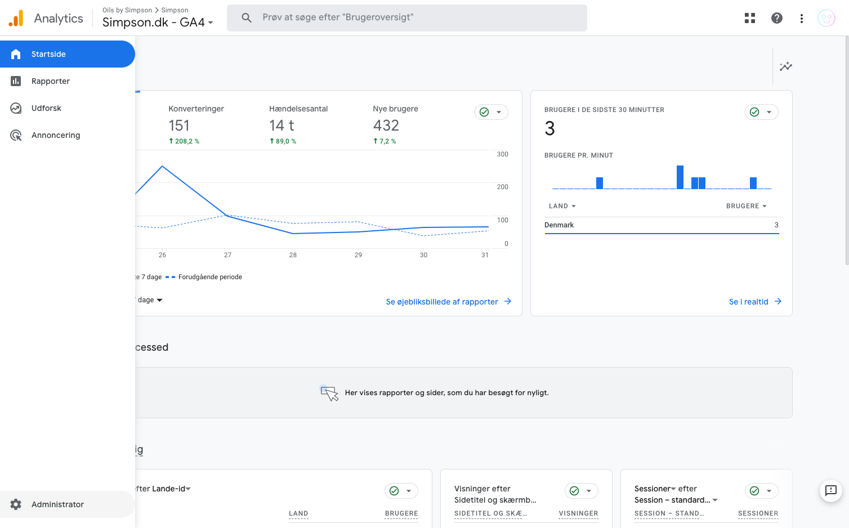Open Udforsk in the sidebar
This screenshot has width=849, height=528.
coord(68,108)
